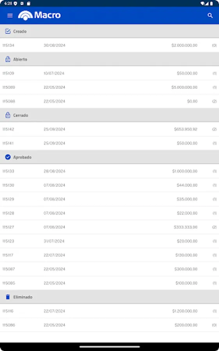Tap the search magnifier icon
Screen dimensions: 219x351
tap(210, 16)
